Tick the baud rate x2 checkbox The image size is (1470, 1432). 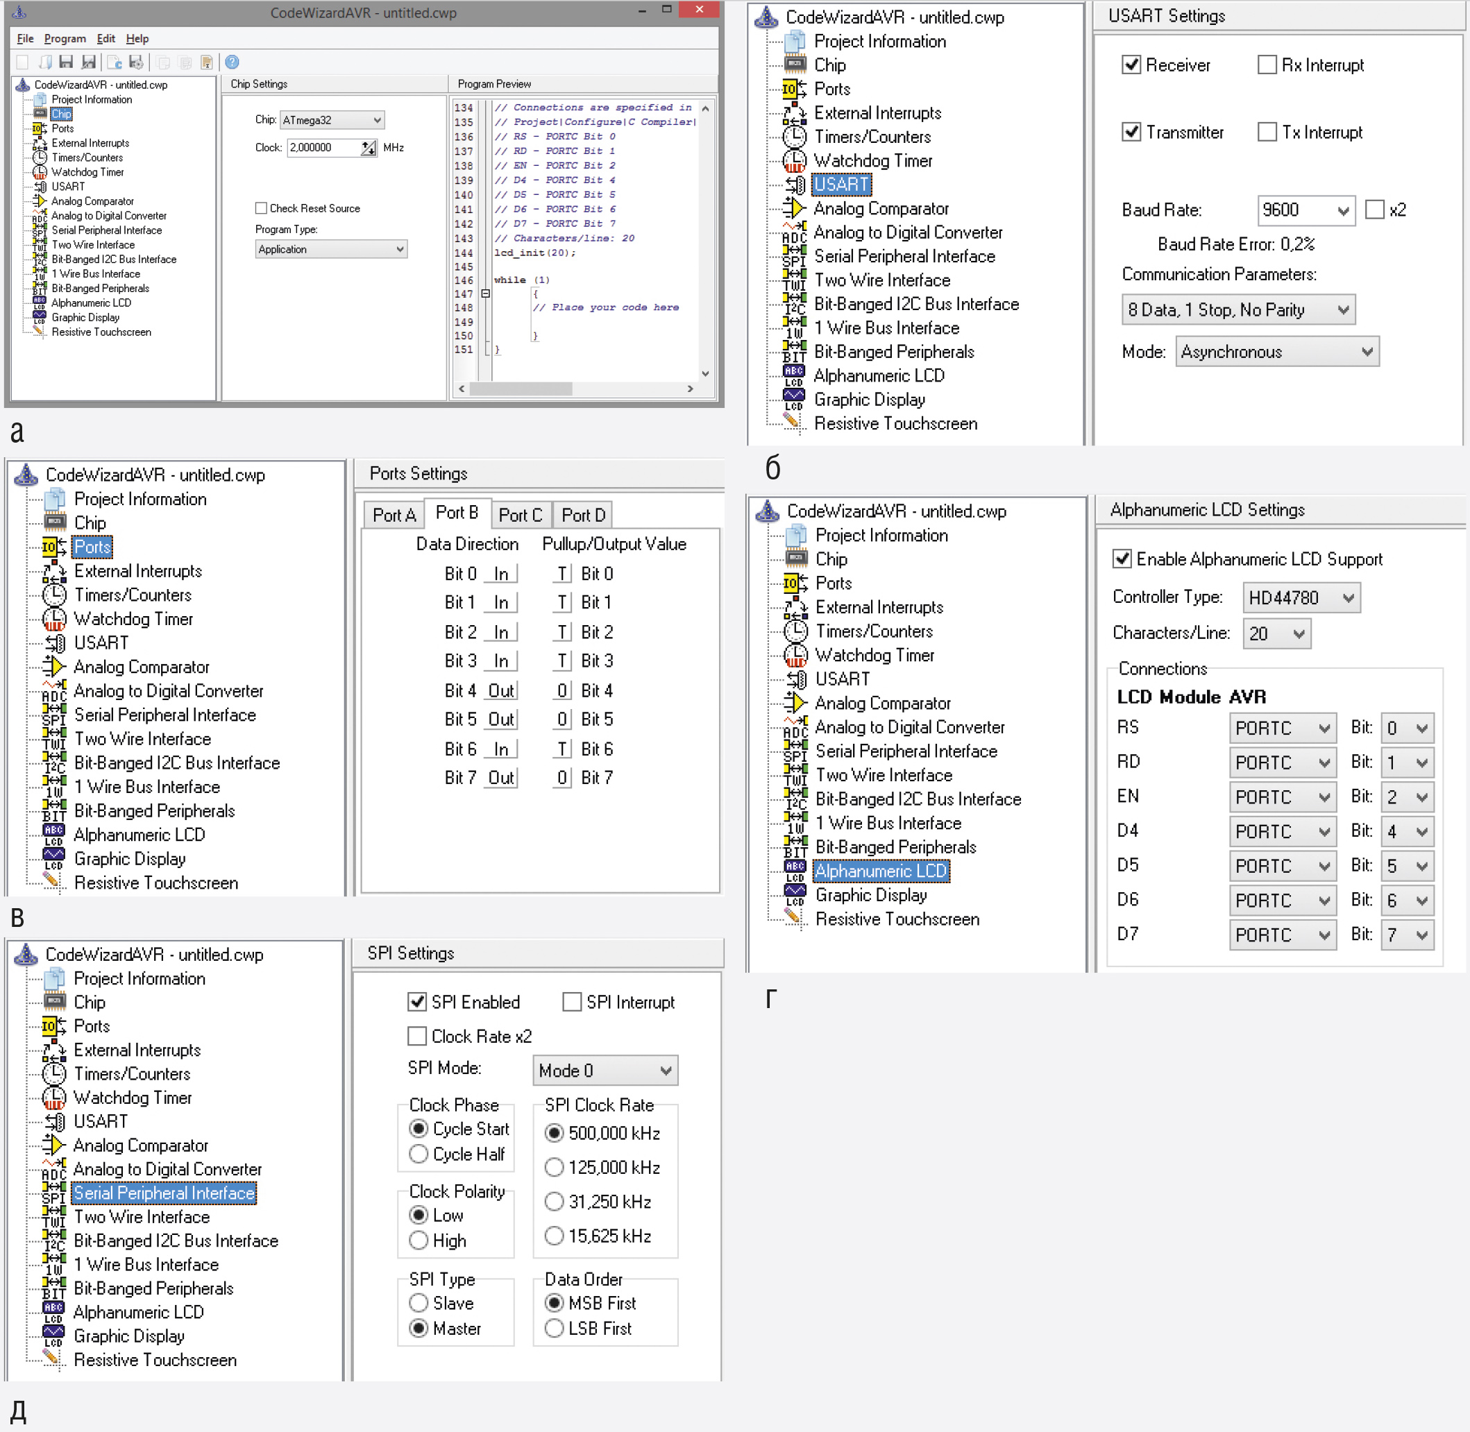click(1374, 209)
